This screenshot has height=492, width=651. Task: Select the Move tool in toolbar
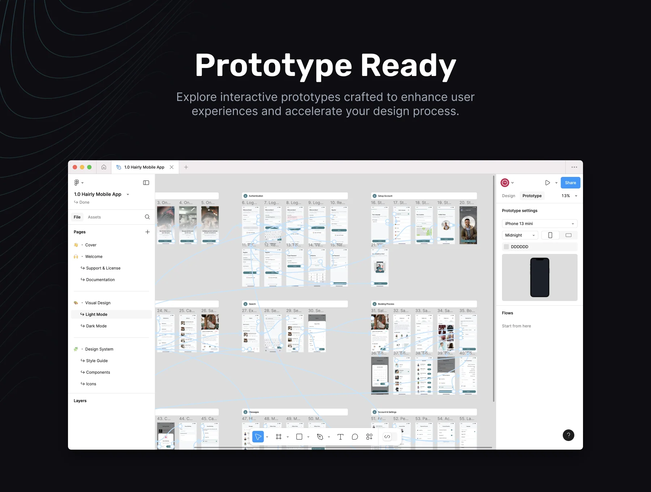[x=258, y=437]
